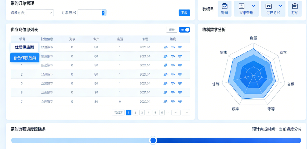The height and width of the screenshot is (149, 307).
Task: Select the 优质供应商 menu option
Action: click(x=25, y=47)
